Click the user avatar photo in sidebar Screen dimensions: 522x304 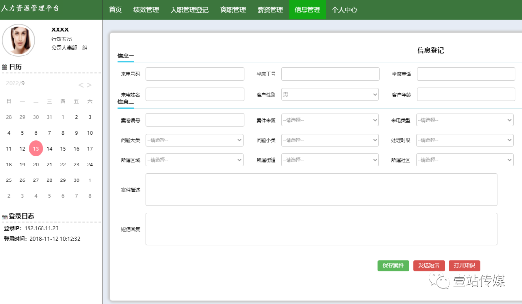18,41
